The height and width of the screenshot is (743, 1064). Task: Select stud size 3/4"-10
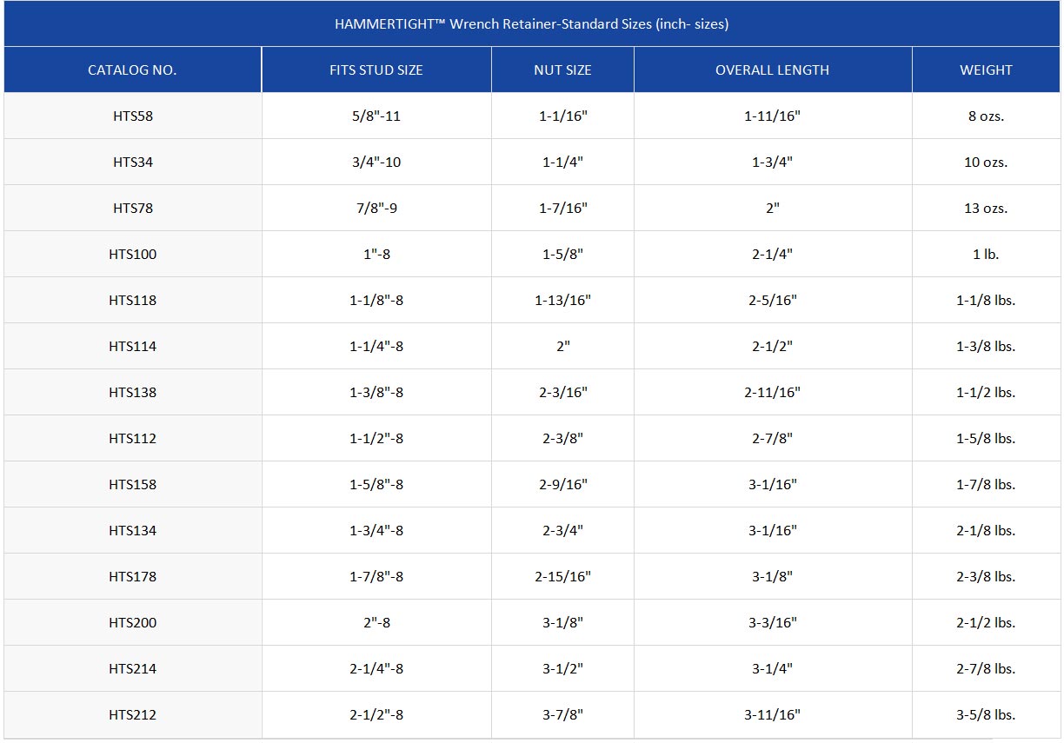pos(376,163)
